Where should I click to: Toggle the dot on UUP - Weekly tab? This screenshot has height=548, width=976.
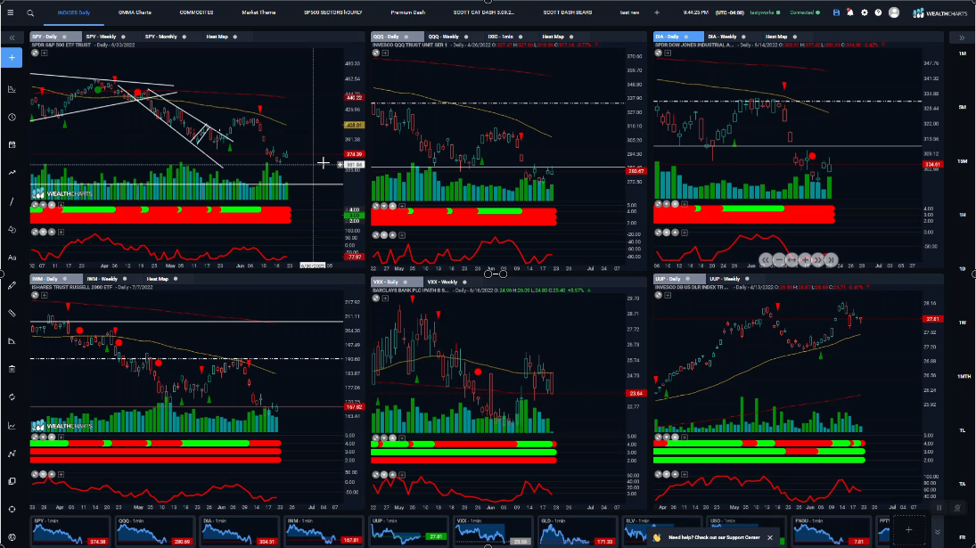747,279
